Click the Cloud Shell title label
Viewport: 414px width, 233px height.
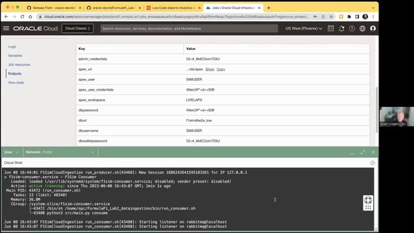tap(13, 162)
